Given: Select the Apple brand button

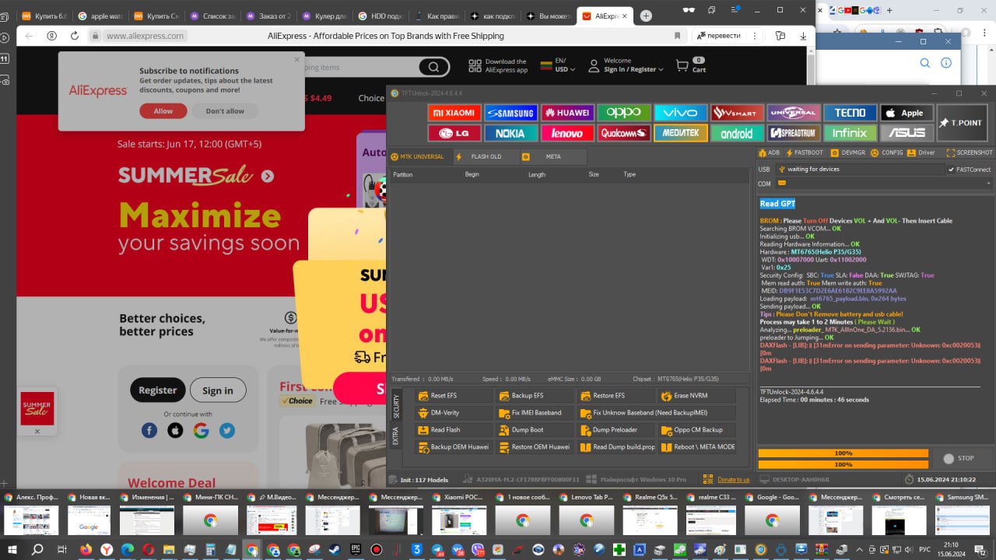Looking at the screenshot, I should tap(907, 113).
